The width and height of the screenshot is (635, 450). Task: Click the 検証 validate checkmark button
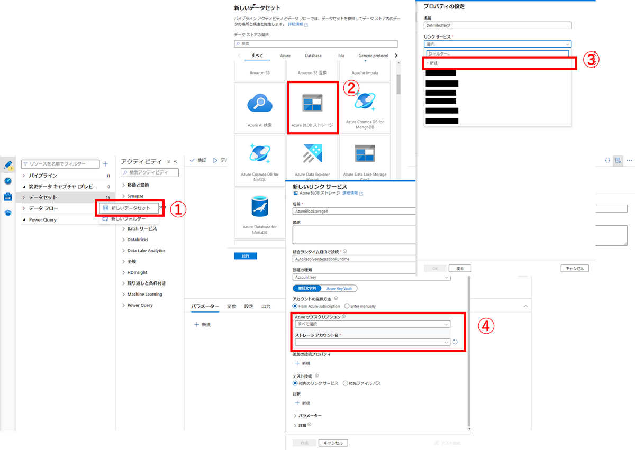point(198,160)
